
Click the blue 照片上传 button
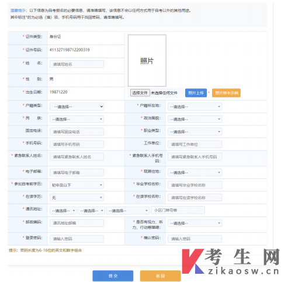(196, 93)
